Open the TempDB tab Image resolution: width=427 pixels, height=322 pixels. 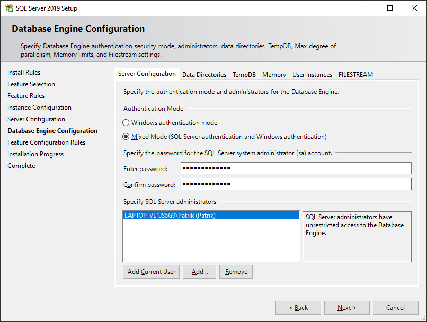(244, 75)
